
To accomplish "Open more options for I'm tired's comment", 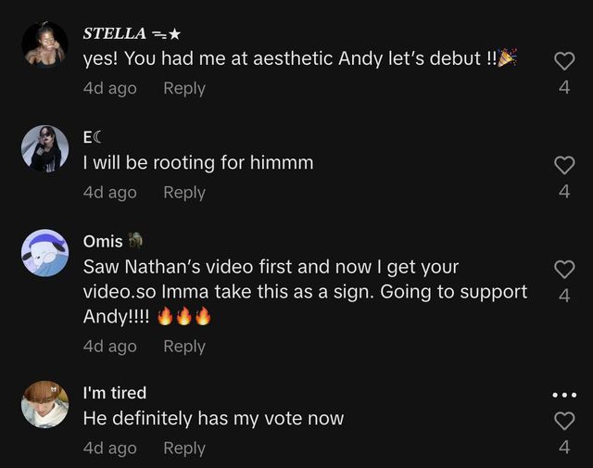I will pyautogui.click(x=564, y=395).
